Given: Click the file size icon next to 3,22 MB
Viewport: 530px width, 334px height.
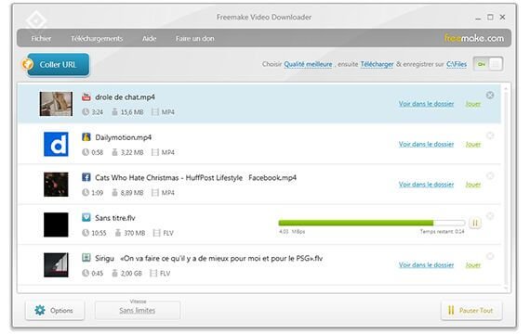Looking at the screenshot, I should click(x=115, y=152).
